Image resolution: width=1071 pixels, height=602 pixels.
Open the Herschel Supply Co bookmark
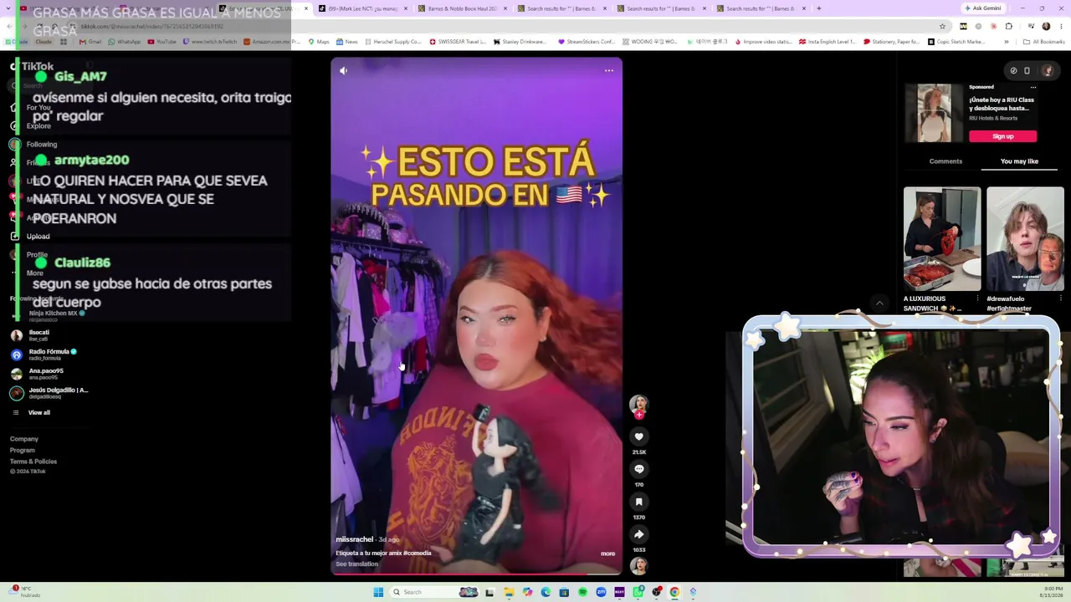pyautogui.click(x=392, y=42)
